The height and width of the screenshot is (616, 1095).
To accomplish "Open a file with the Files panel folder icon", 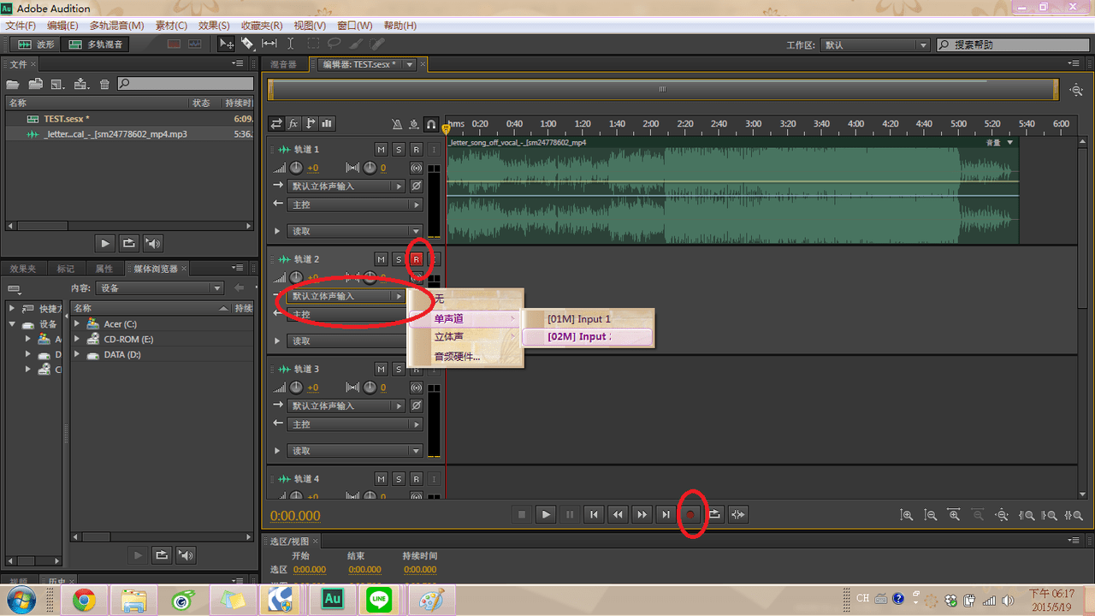I will click(13, 84).
